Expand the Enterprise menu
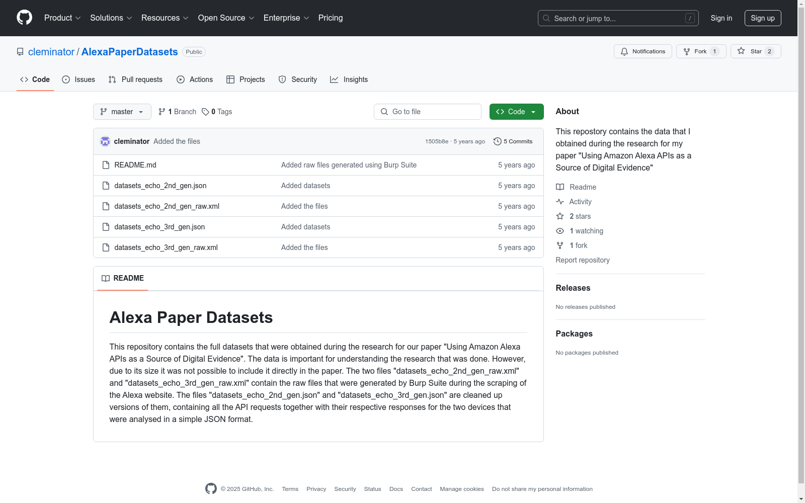 click(x=286, y=18)
